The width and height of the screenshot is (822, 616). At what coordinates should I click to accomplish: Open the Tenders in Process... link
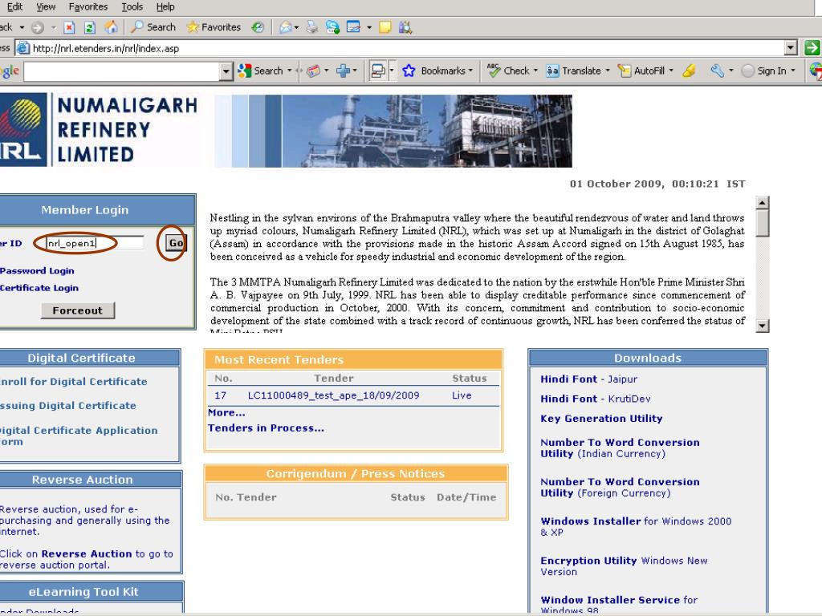(x=266, y=428)
